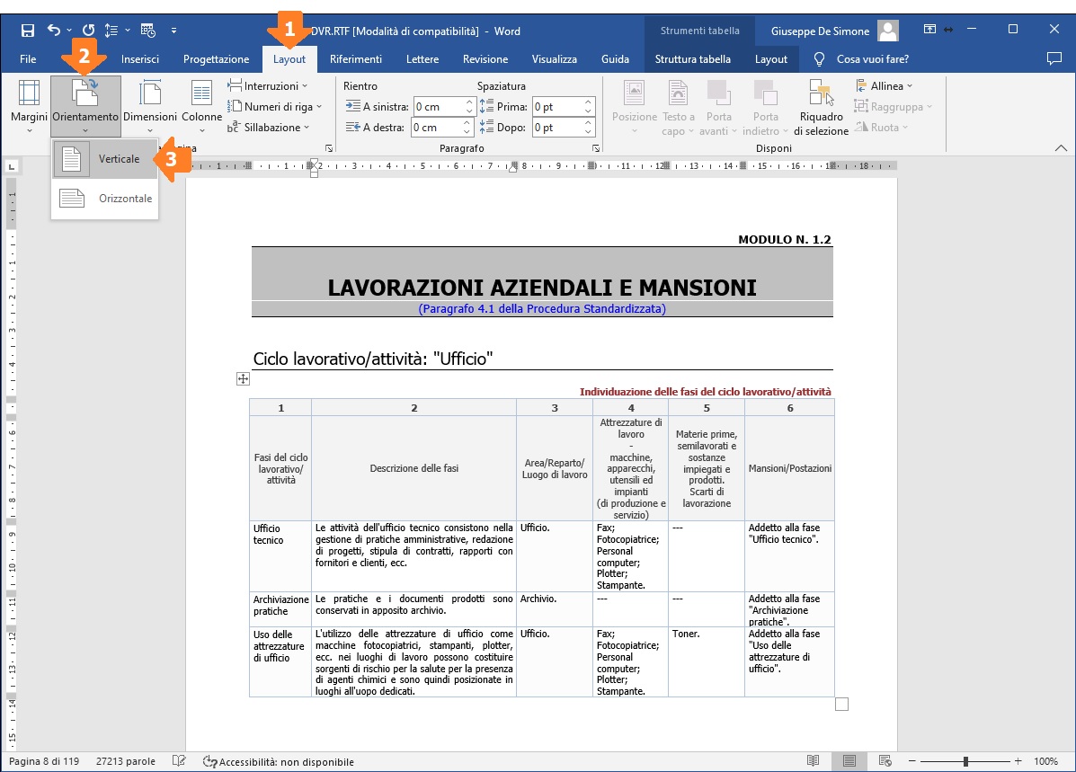The height and width of the screenshot is (772, 1076).
Task: Click the Save icon in title bar
Action: point(28,31)
